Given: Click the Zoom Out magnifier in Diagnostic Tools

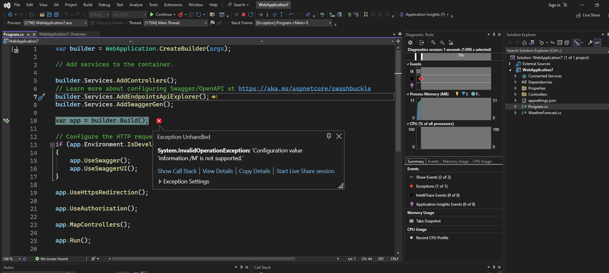Looking at the screenshot, I should click(442, 43).
